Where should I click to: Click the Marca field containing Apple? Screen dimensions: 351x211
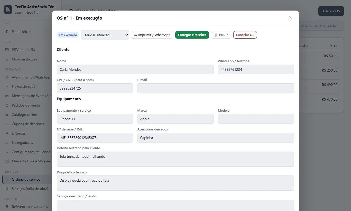175,119
